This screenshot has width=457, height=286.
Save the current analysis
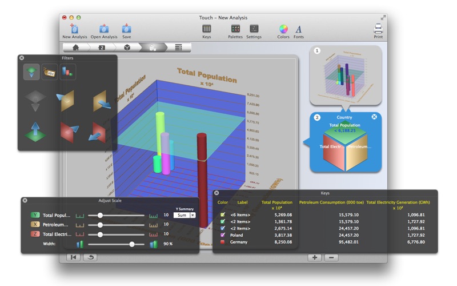[x=126, y=31]
